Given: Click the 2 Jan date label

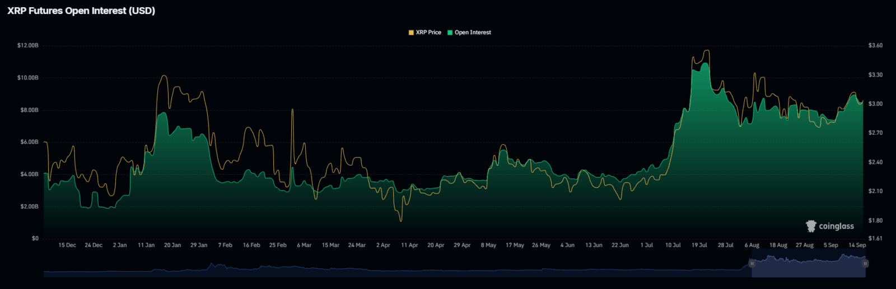Looking at the screenshot, I should click(120, 245).
